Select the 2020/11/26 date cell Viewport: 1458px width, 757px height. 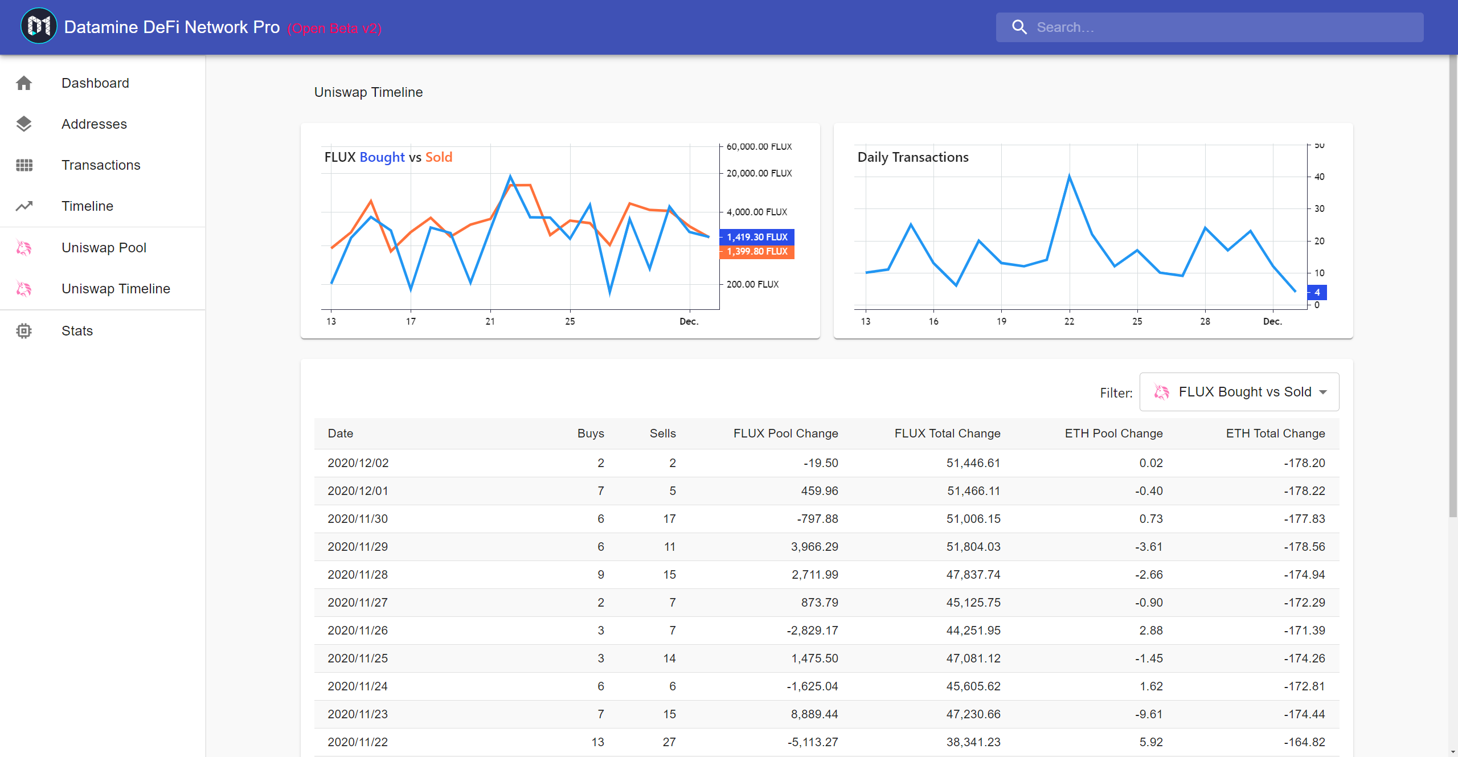pyautogui.click(x=358, y=631)
